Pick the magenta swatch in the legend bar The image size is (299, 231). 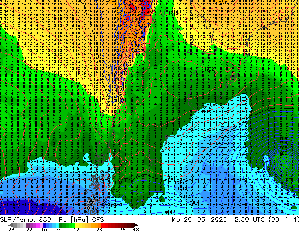[x=38, y=225]
